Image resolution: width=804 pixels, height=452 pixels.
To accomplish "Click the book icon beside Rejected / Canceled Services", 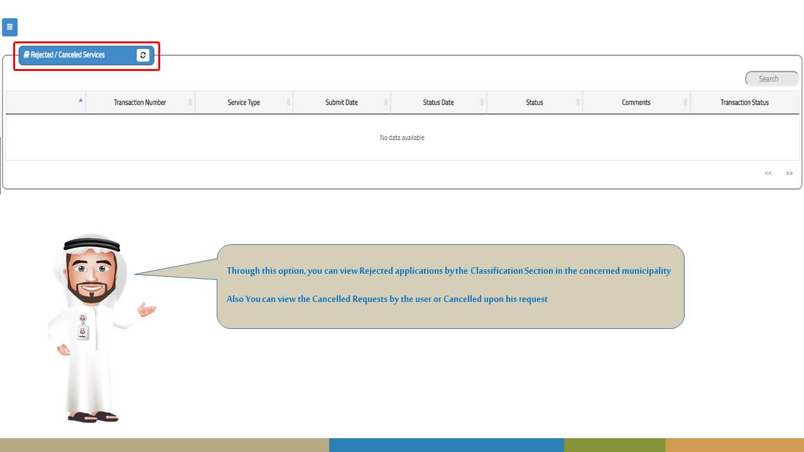I will coord(26,55).
